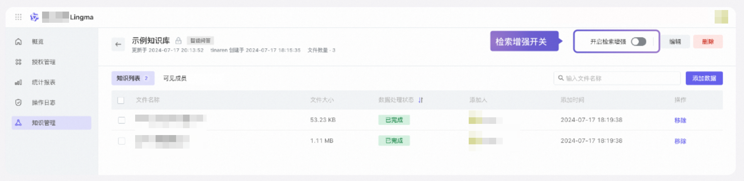
Task: Click the 编辑 edit button
Action: pyautogui.click(x=675, y=42)
